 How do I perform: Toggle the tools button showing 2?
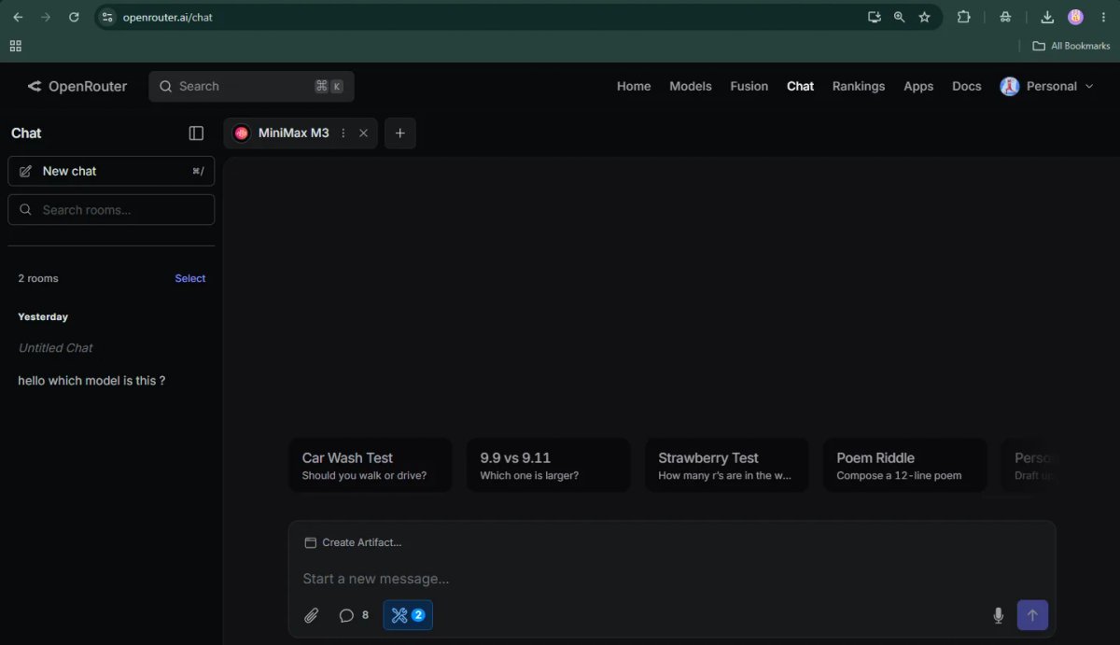(408, 615)
